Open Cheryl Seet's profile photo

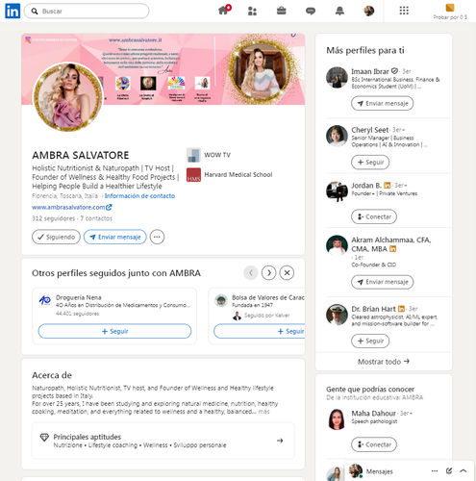point(337,136)
